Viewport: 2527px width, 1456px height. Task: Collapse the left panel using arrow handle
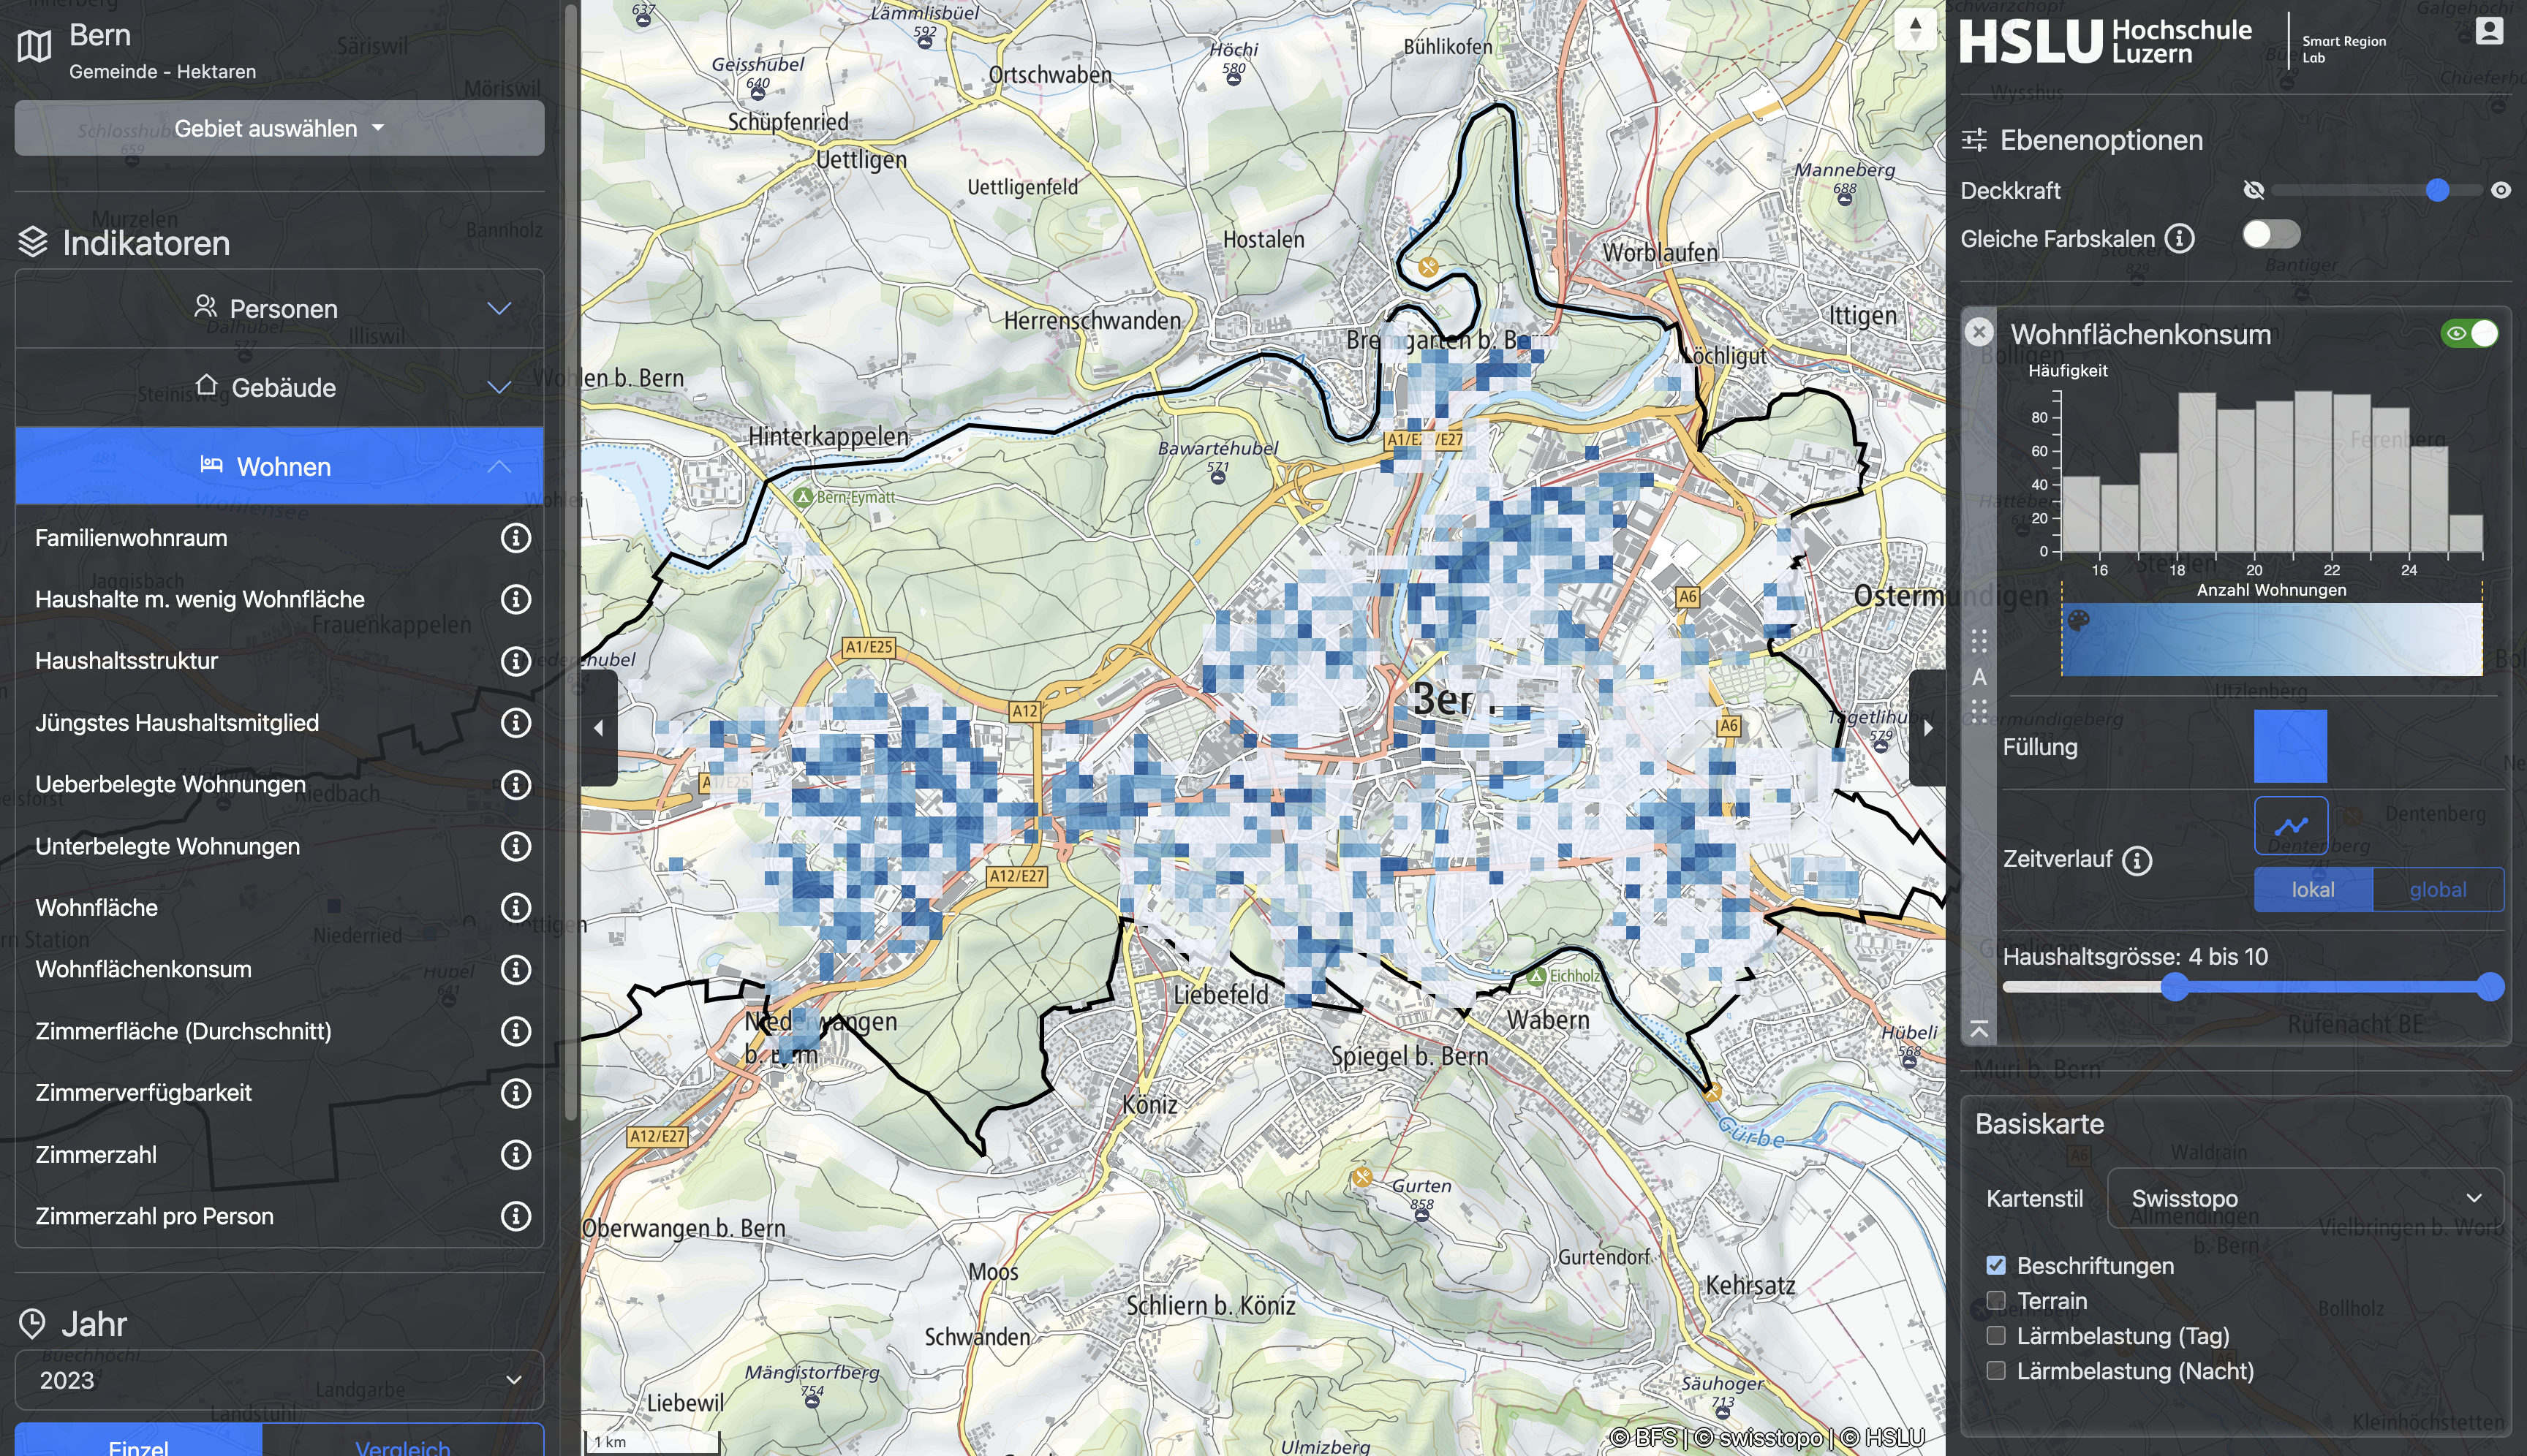click(598, 728)
